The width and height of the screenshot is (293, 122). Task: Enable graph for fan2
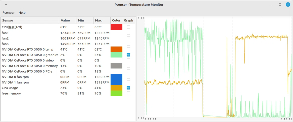[x=128, y=38]
